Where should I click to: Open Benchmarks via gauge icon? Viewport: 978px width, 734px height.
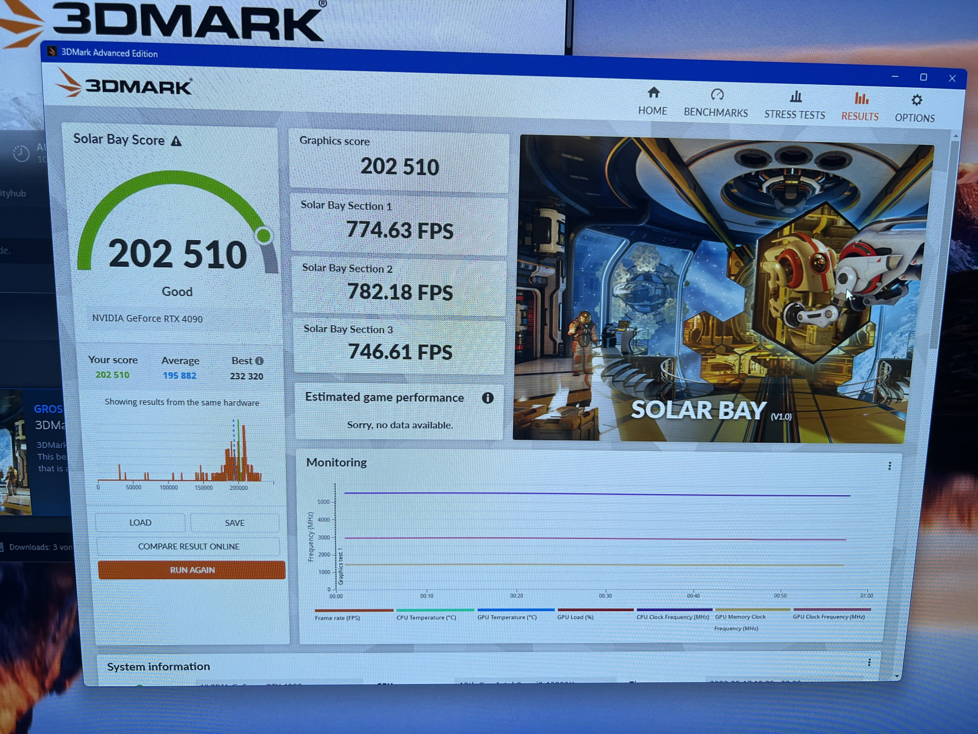point(717,95)
